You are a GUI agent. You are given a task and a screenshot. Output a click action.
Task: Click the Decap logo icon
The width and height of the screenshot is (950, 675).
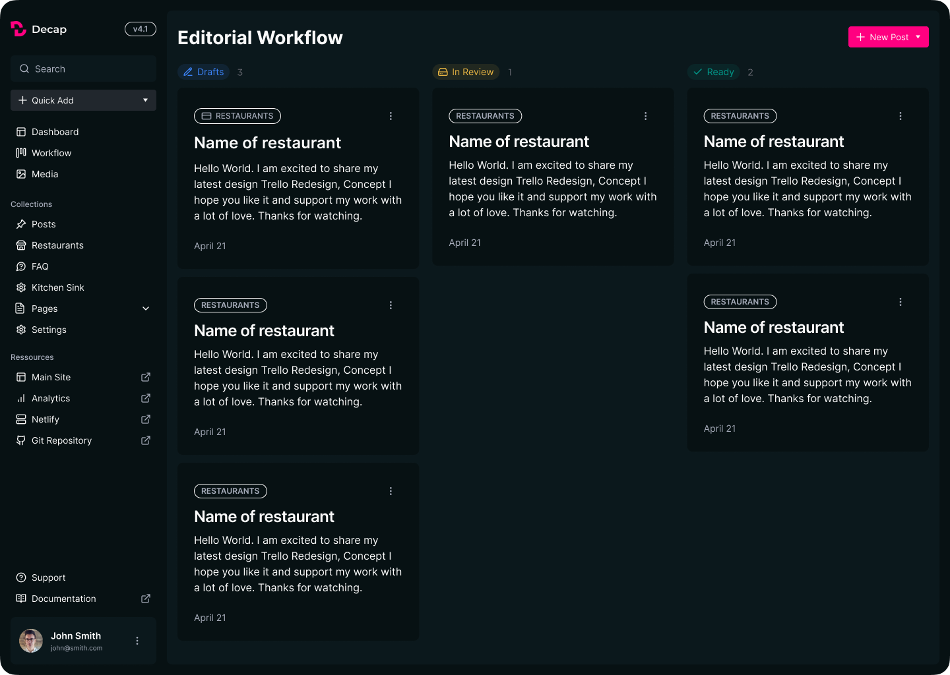(x=18, y=29)
